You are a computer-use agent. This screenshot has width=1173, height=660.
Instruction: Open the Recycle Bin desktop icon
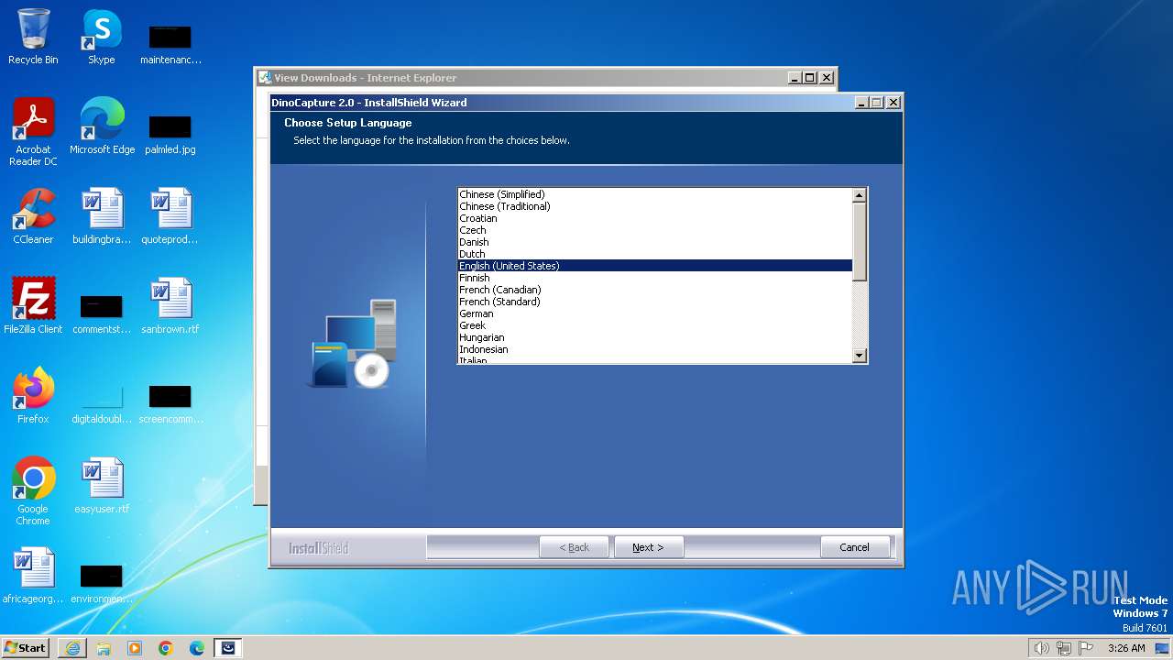click(33, 37)
